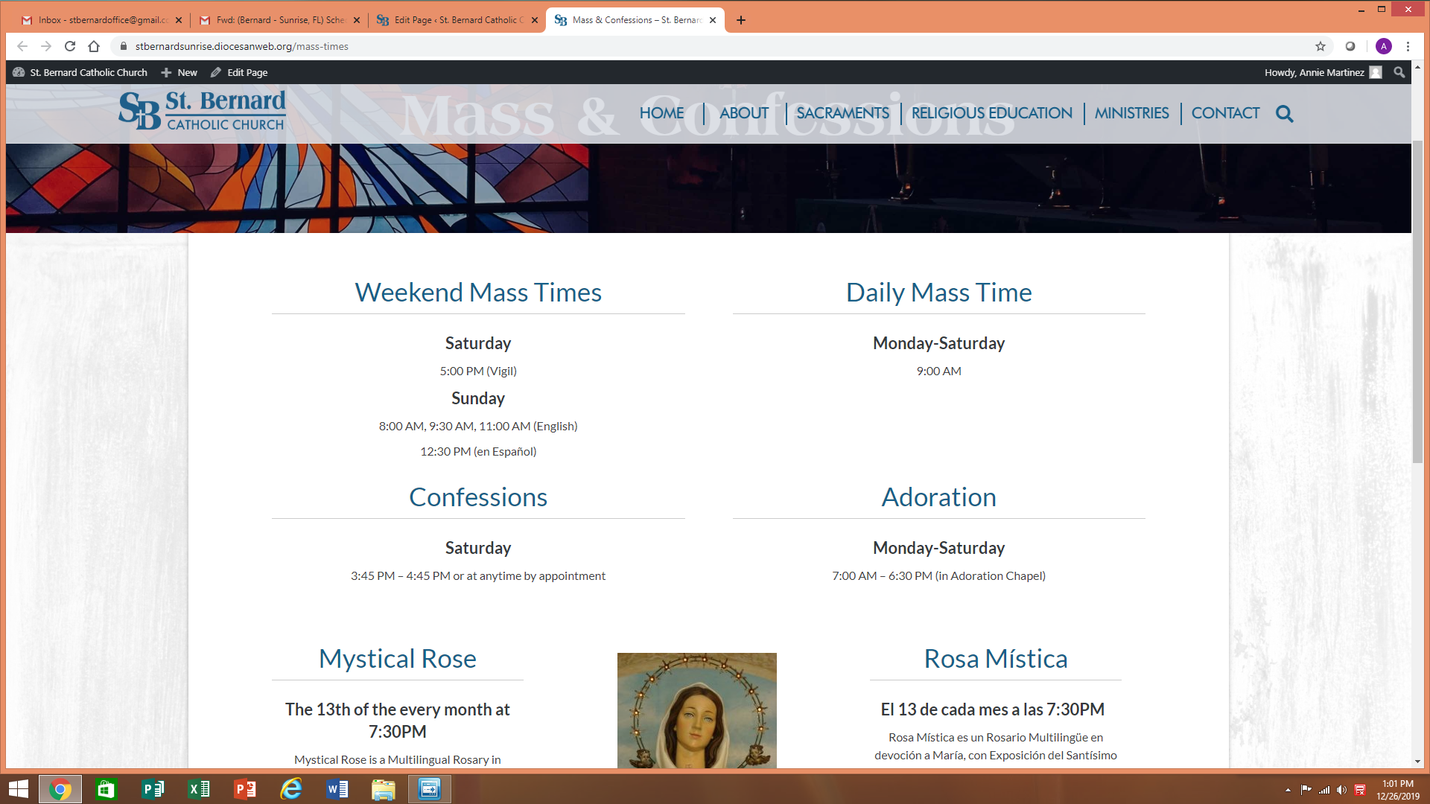Open the SACRAMENTS menu
This screenshot has height=804, width=1430.
(x=842, y=113)
